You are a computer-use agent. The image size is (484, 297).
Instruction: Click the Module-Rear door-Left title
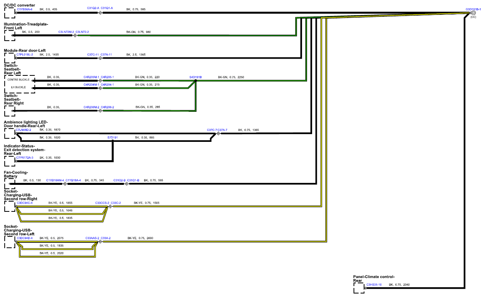click(x=25, y=50)
